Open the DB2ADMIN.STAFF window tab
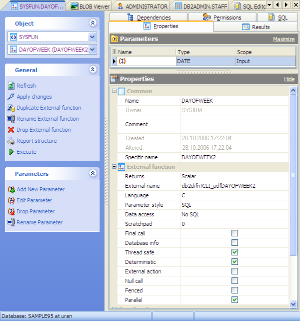This screenshot has width=300, height=321. click(x=201, y=7)
